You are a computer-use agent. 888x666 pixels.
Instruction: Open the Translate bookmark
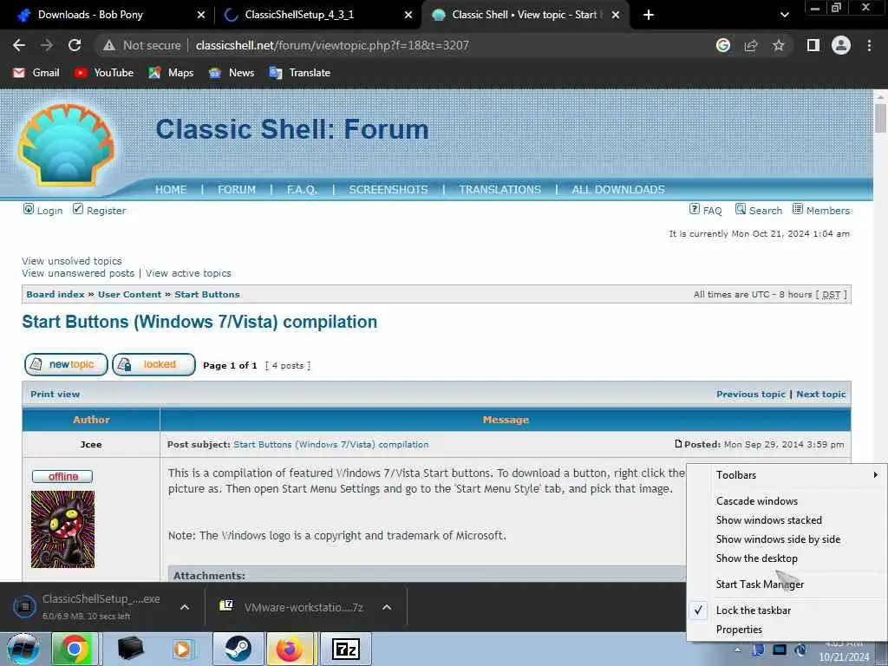click(x=300, y=73)
